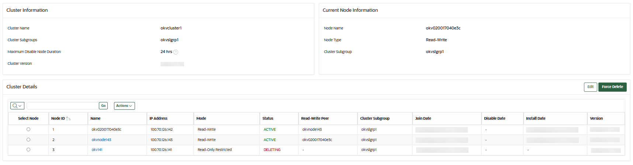Click the IP Address column header
Screen dimensions: 633x165
click(158, 119)
